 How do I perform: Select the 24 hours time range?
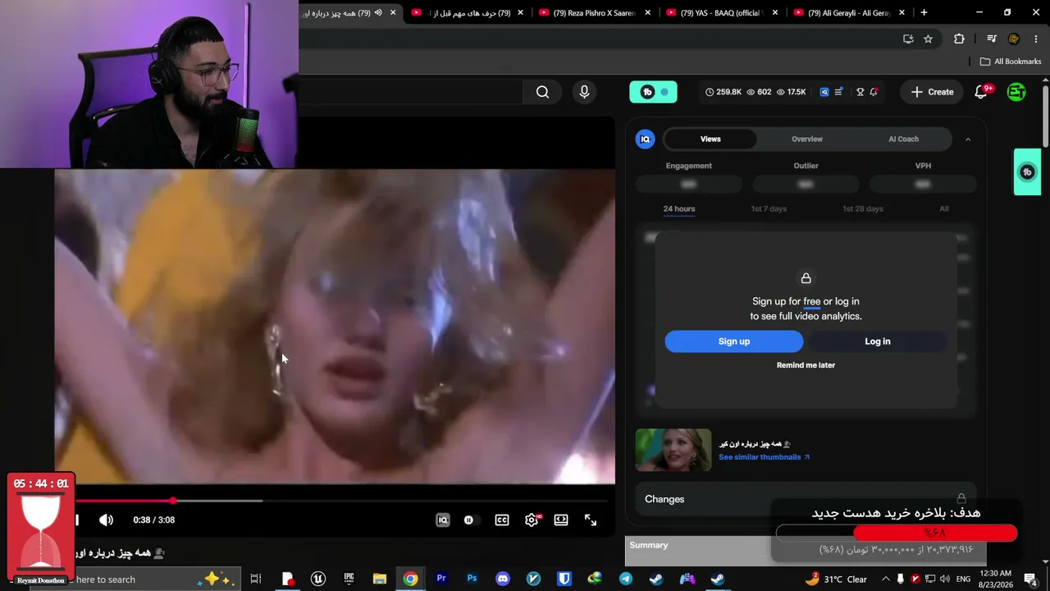[x=679, y=208]
